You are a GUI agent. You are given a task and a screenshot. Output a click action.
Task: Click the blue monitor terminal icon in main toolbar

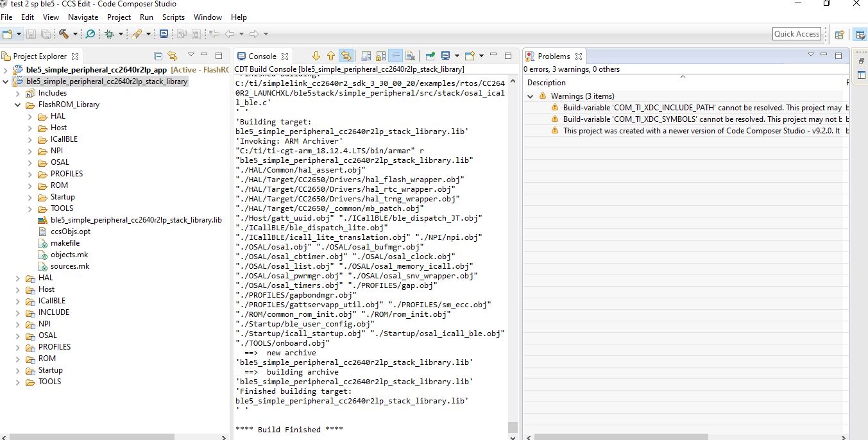[164, 34]
